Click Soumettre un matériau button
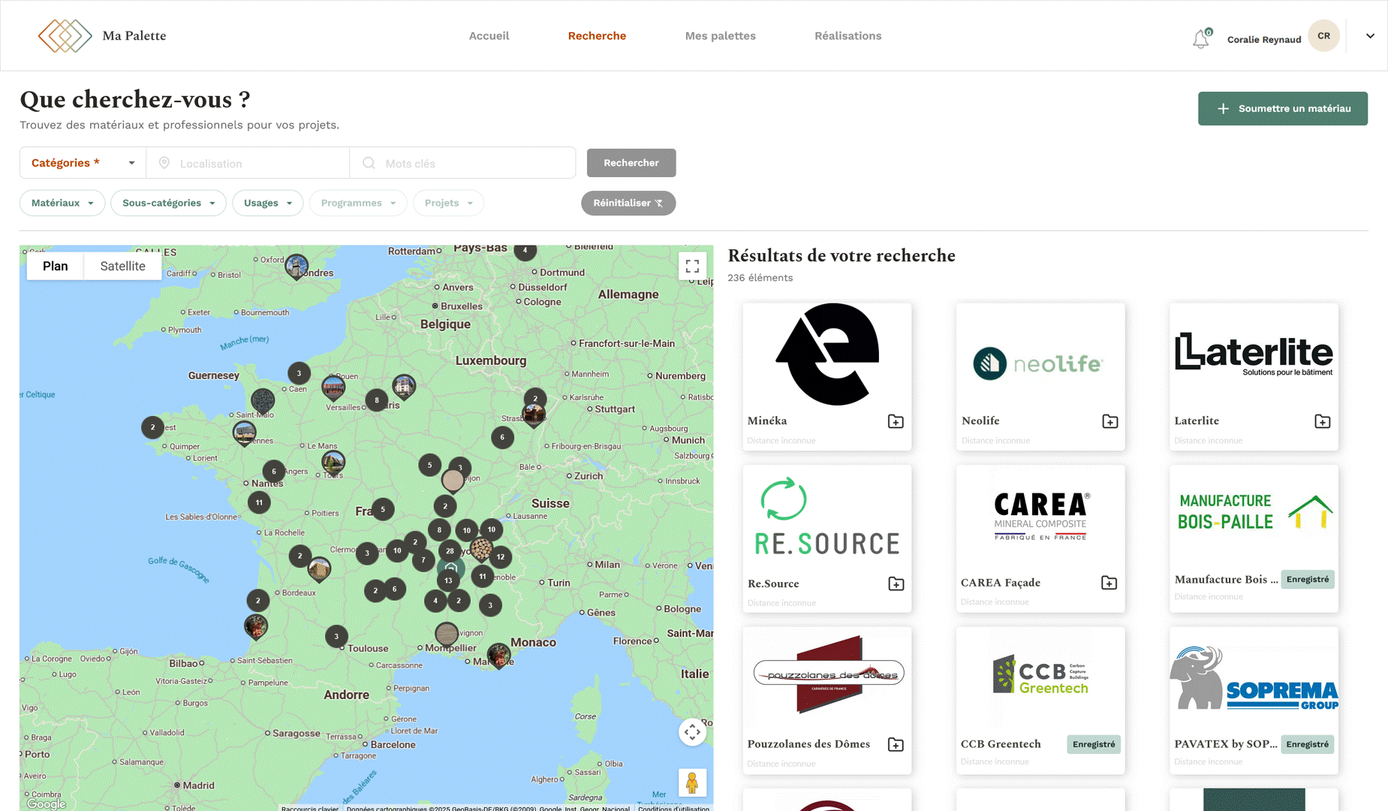Image resolution: width=1388 pixels, height=811 pixels. pos(1282,108)
